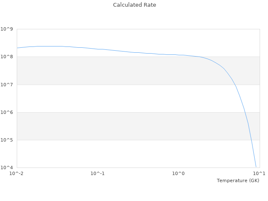Screen dimensions: 268x201
Task: Click the 10^4 y-axis tick label
Action: [x=7, y=167]
